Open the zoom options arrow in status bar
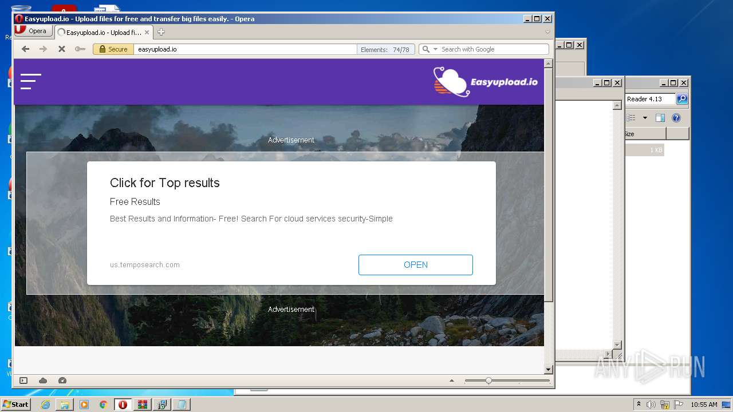Viewport: 733px width, 412px height. pos(452,381)
